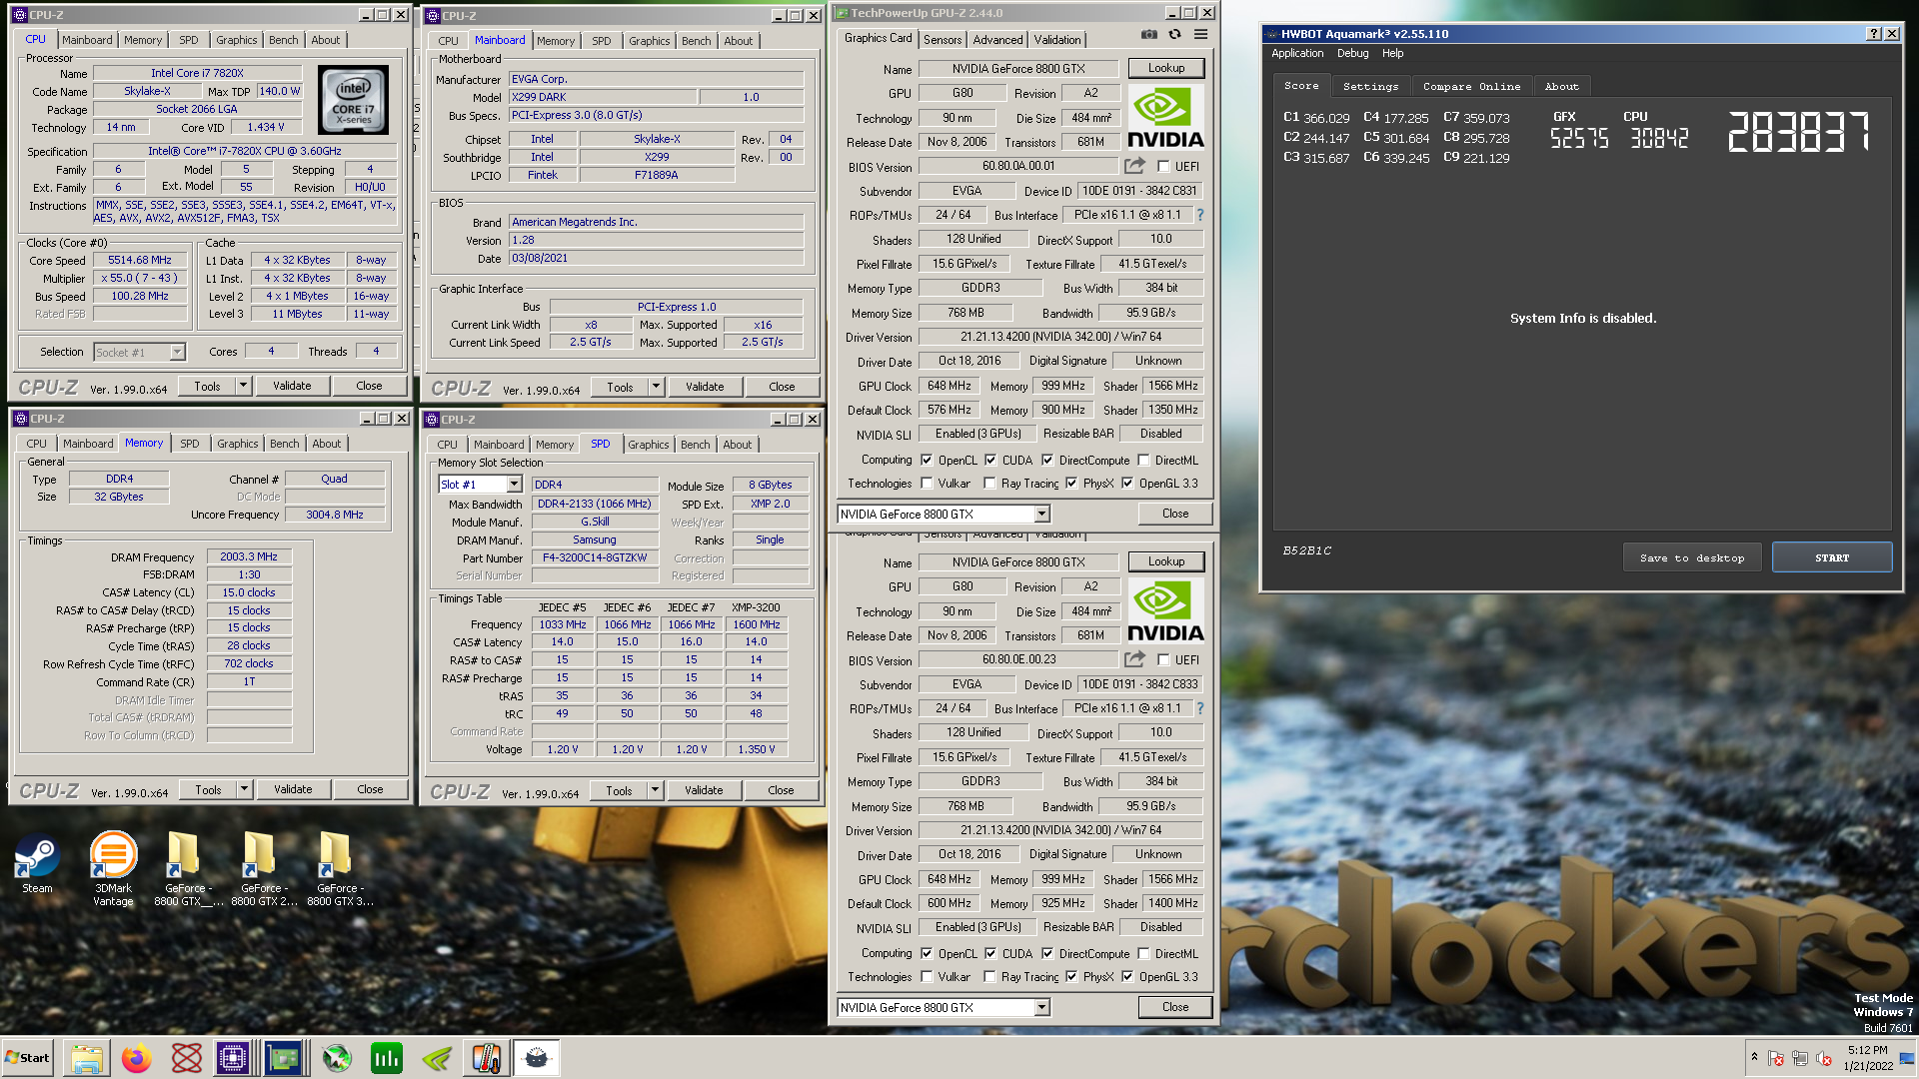Select the GeForce - 8800 GTX 3... folder

tap(339, 868)
